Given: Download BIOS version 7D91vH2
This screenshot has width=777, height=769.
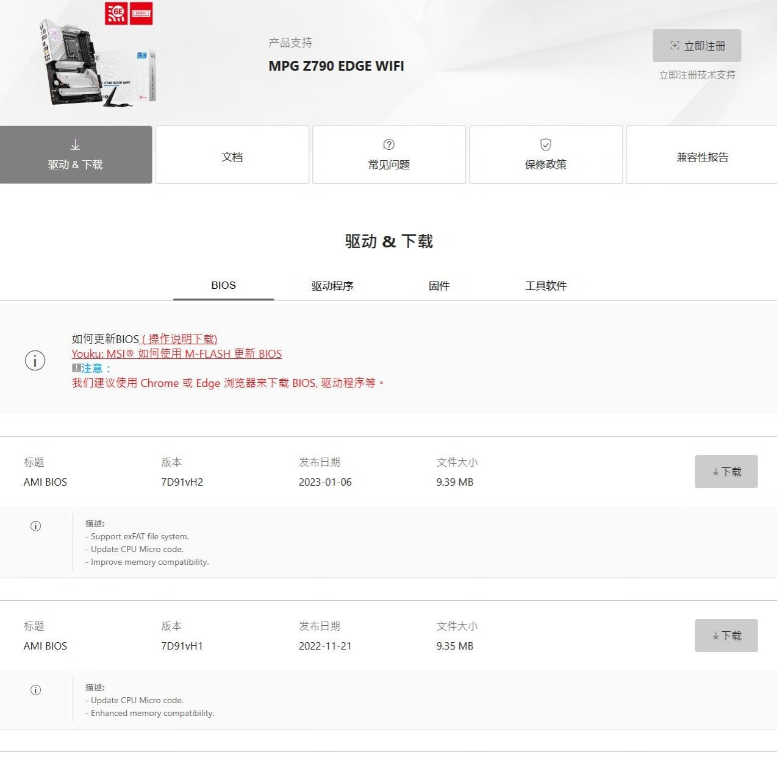Looking at the screenshot, I should tap(726, 472).
